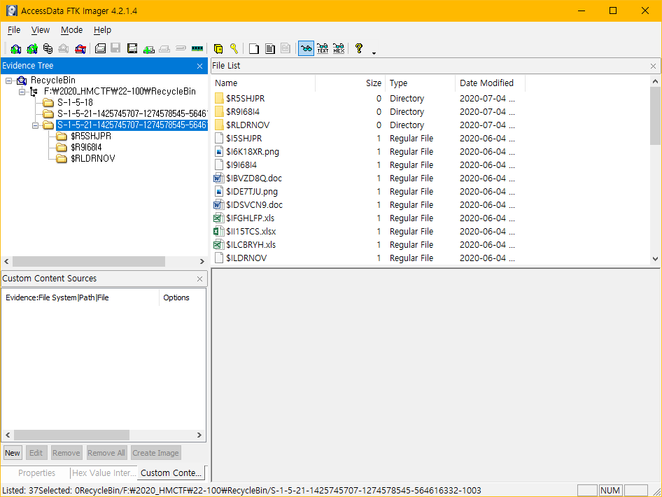Viewport: 662px width, 497px height.
Task: Click the $R5SHJPR folder icon in file list
Action: click(219, 99)
